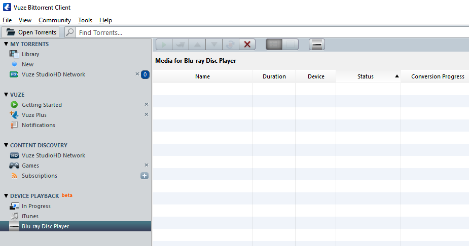Close the Vuze Plus sidebar entry
The image size is (469, 246).
point(146,114)
